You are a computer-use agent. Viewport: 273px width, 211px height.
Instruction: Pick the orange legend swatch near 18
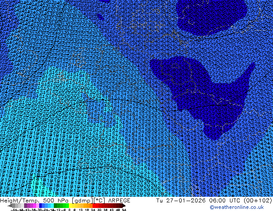coord(88,206)
